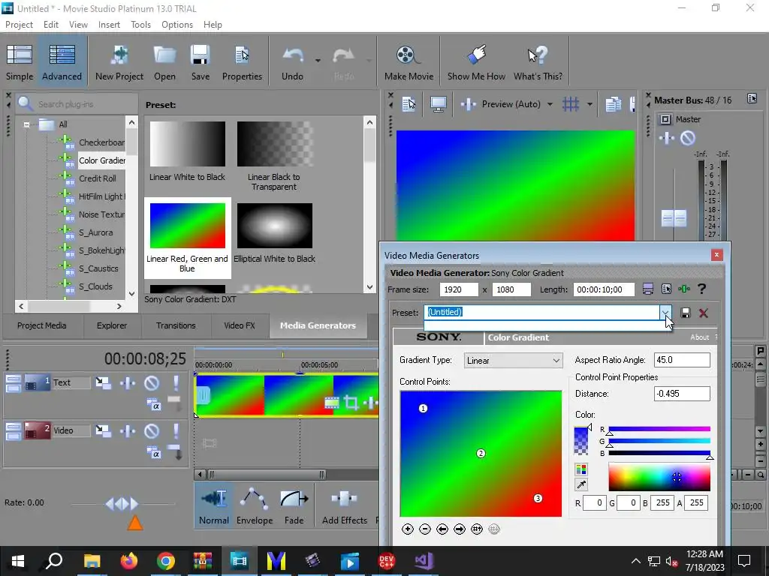This screenshot has width=769, height=576.
Task: Open the Gradient Type Linear dropdown
Action: [513, 361]
